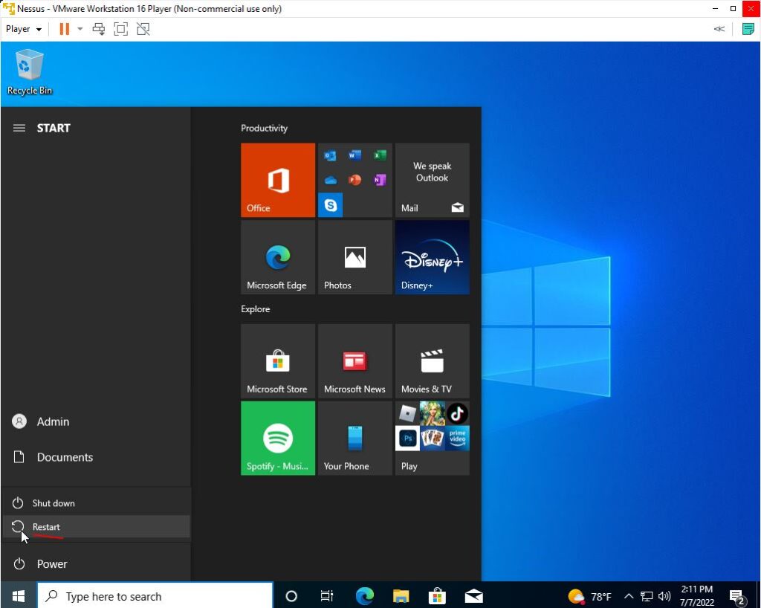
Task: Click the Explore group heading
Action: click(x=256, y=309)
